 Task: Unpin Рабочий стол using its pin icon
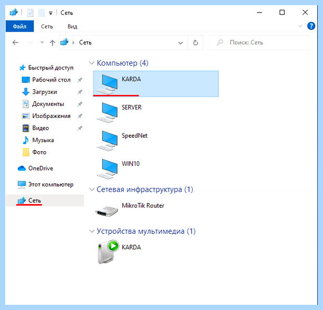[80, 80]
